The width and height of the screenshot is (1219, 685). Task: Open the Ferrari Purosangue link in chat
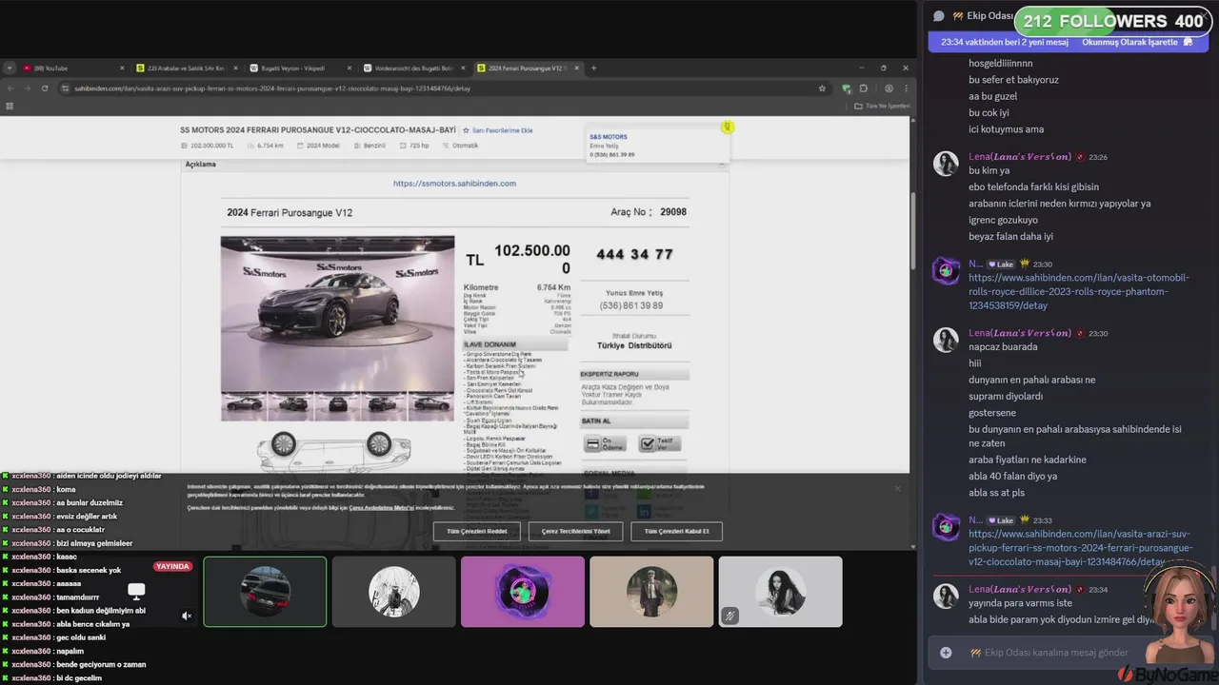(1081, 548)
